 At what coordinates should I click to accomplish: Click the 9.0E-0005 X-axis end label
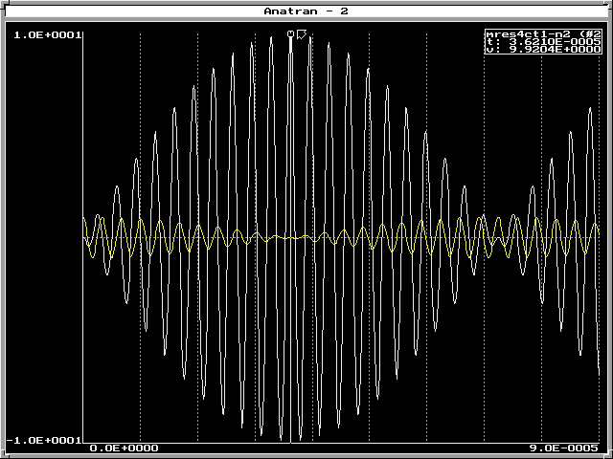coord(564,448)
